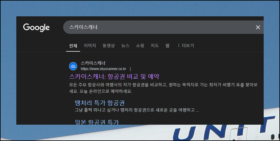Focus the search box containing 스카이스캐너

pyautogui.click(x=163, y=27)
